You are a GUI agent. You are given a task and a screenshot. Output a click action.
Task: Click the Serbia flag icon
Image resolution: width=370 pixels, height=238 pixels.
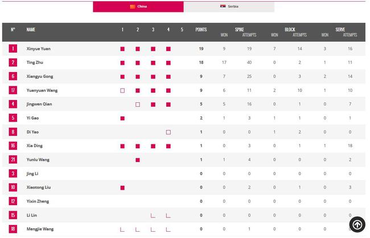(223, 6)
